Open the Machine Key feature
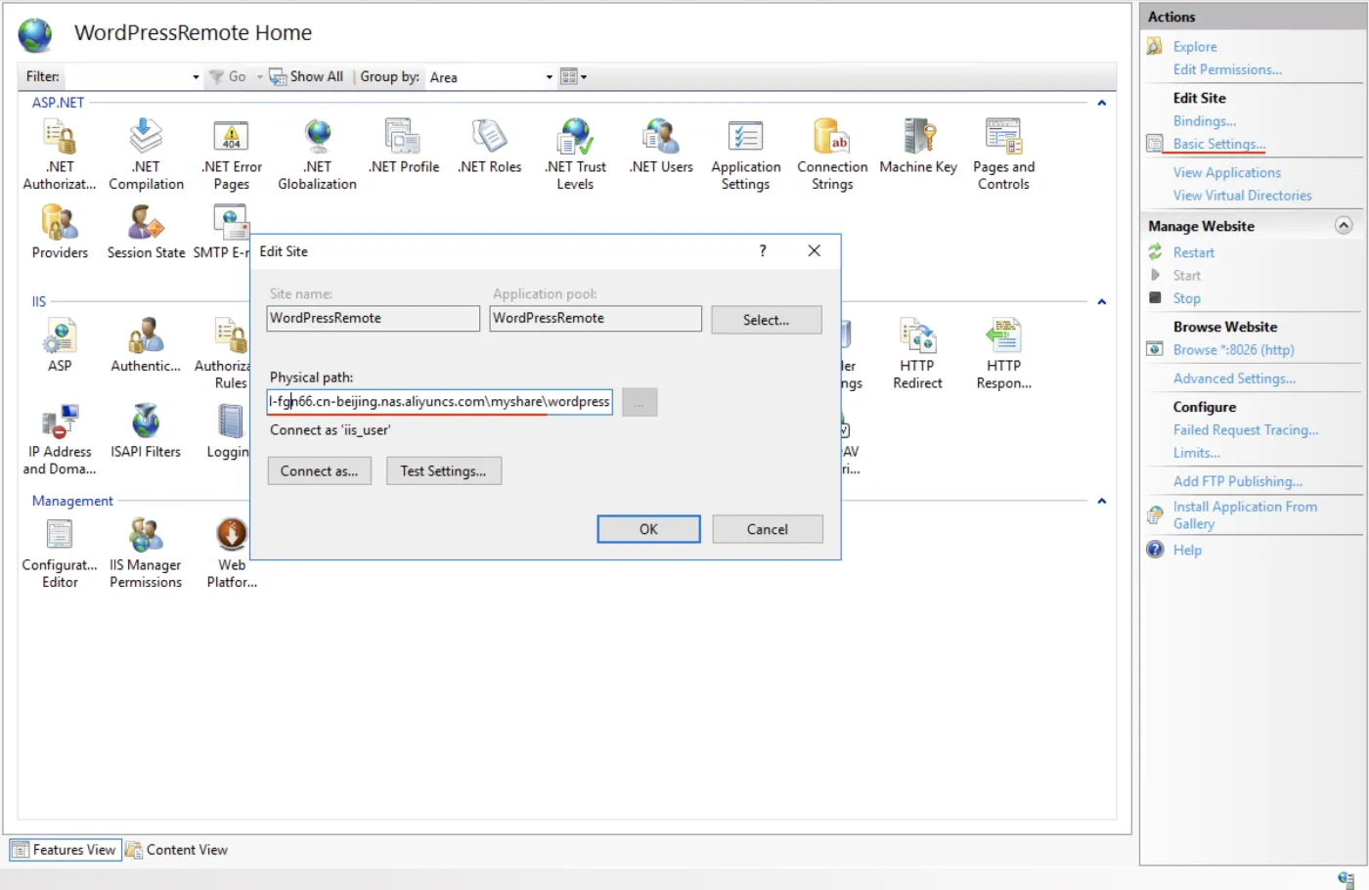Image resolution: width=1369 pixels, height=890 pixels. pos(918,147)
